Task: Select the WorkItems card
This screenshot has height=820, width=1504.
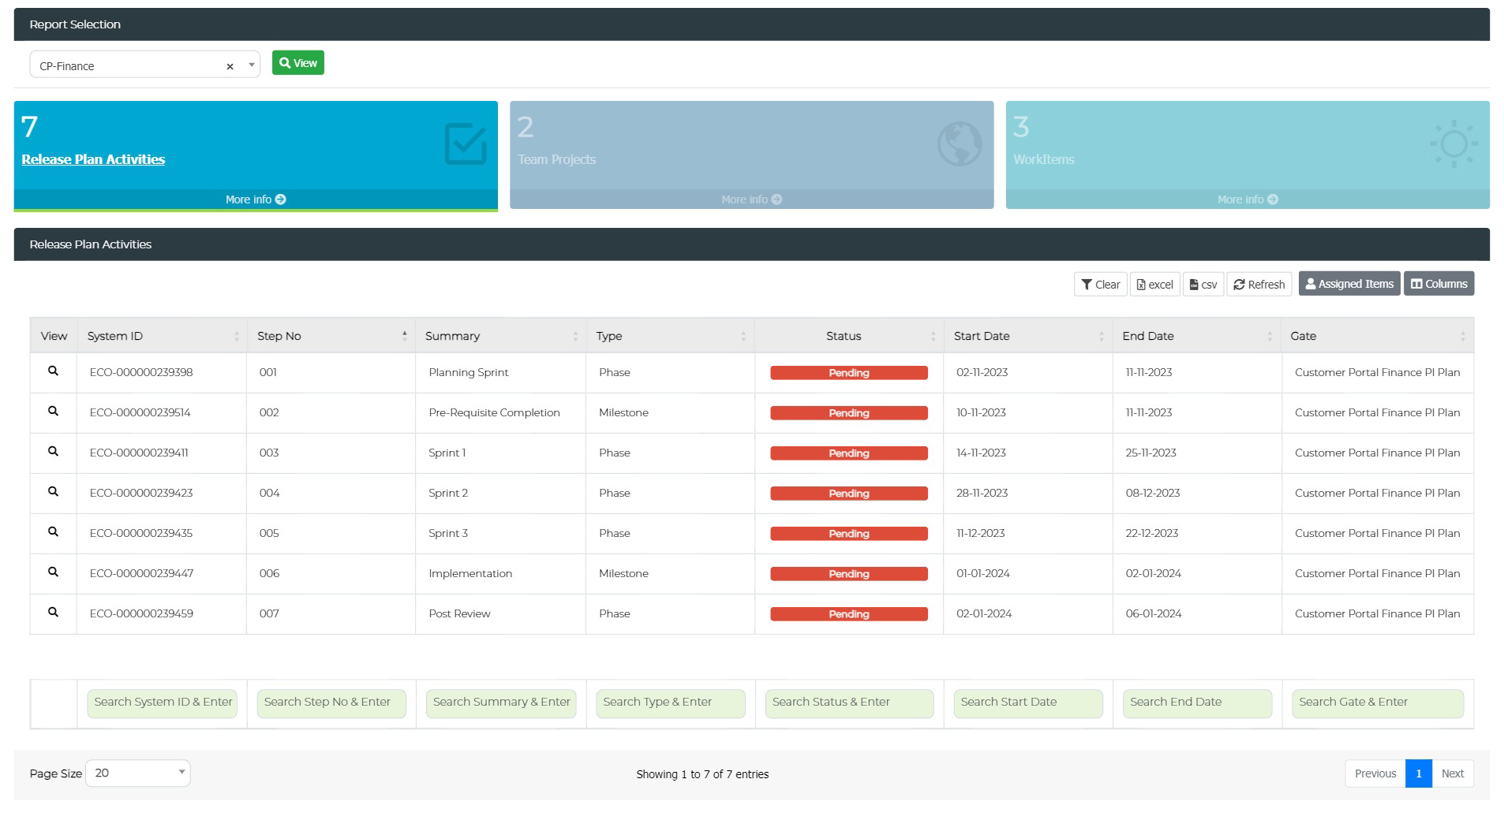Action: (1248, 155)
